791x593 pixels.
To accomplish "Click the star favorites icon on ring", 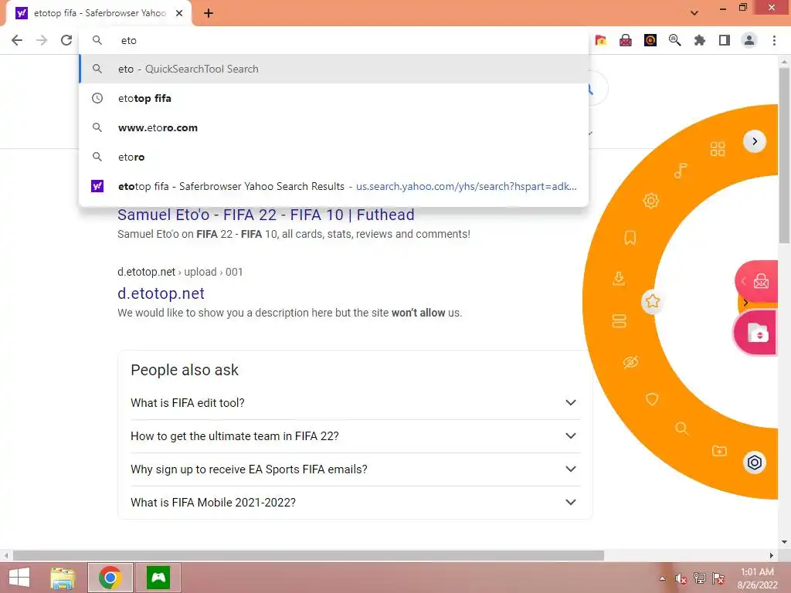I will 652,302.
